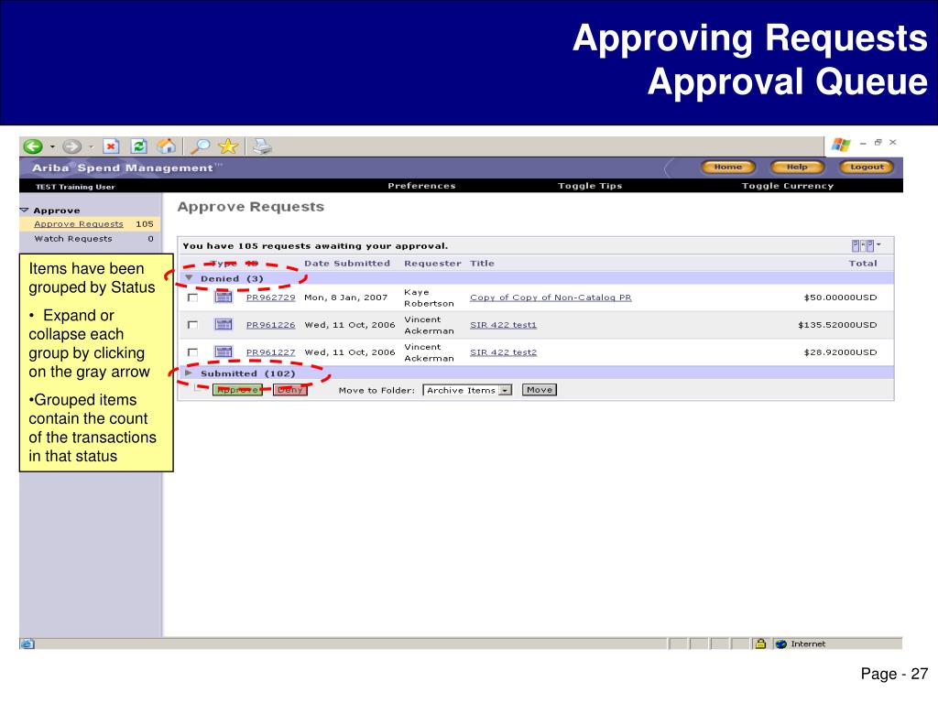Click the browser Back arrow icon
This screenshot has width=938, height=703.
(33, 146)
